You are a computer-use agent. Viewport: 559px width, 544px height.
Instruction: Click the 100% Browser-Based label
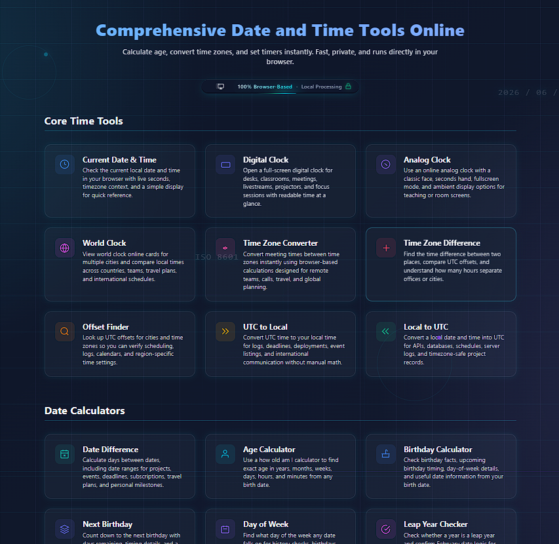pyautogui.click(x=265, y=87)
